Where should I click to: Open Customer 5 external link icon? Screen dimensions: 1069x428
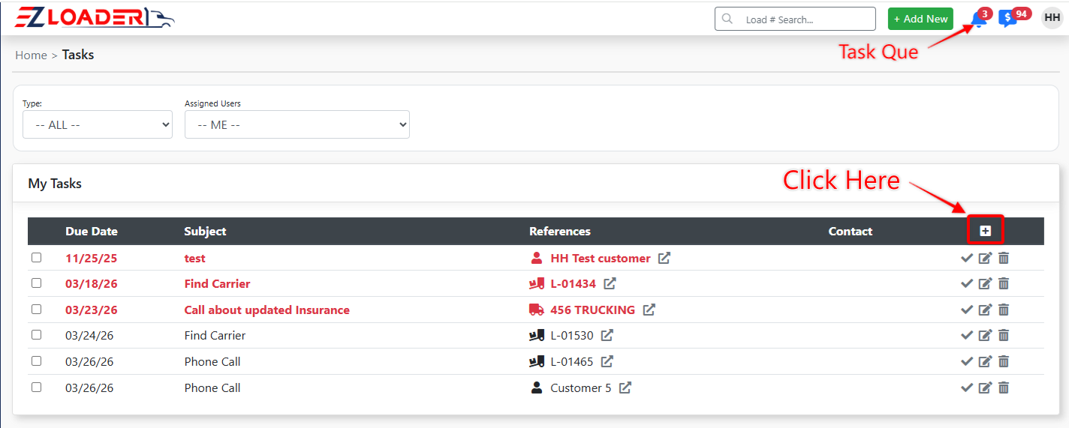(625, 388)
